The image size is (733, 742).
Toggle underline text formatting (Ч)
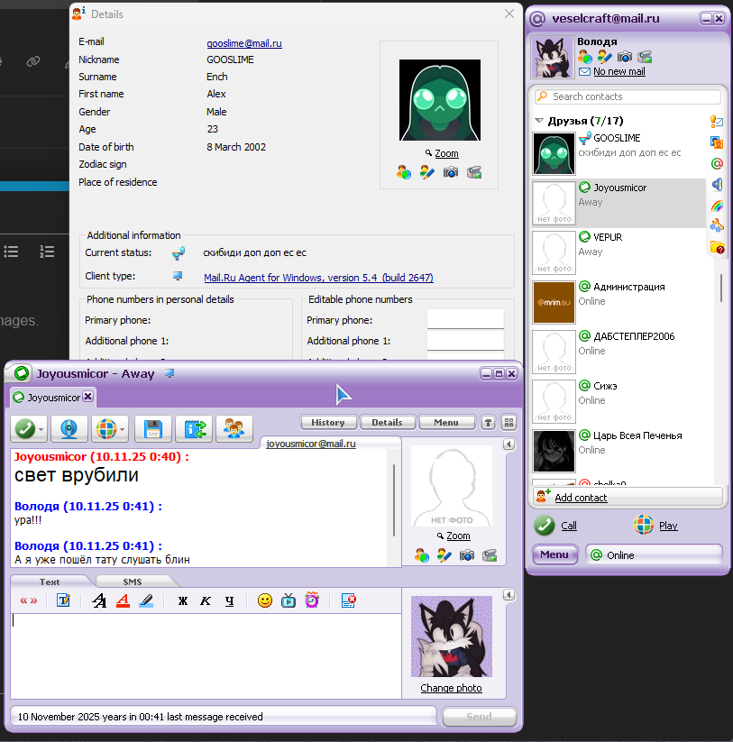229,600
